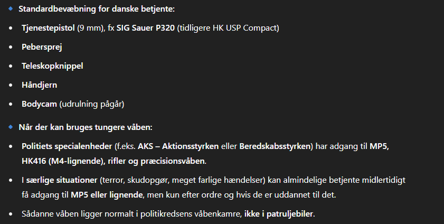This screenshot has width=444, height=224.
Task: Click the text "(udrulning pågår)"
Action: tap(91, 104)
